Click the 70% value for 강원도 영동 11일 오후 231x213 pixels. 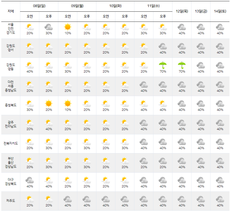[x=163, y=72]
